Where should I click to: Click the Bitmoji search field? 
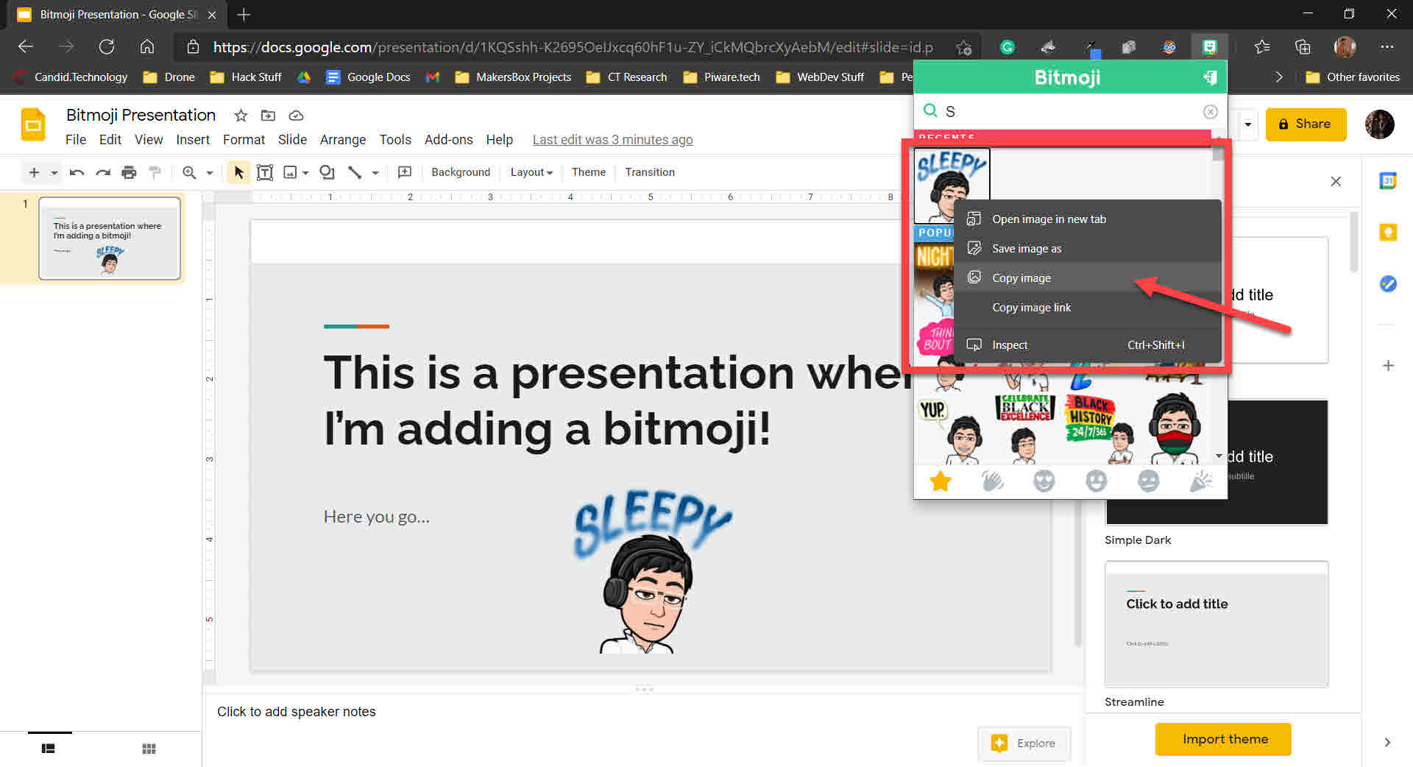[x=1071, y=111]
